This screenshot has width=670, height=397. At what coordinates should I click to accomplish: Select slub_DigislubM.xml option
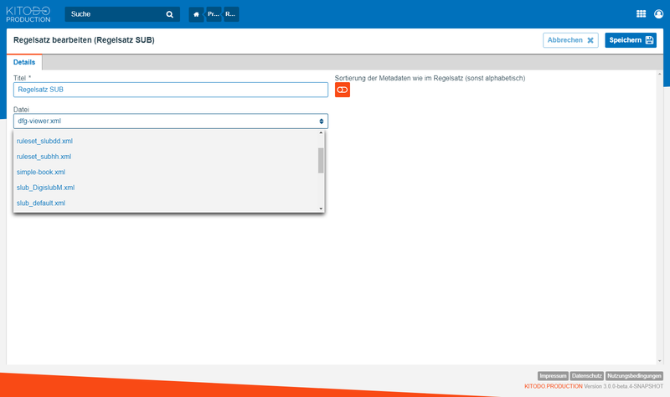[x=45, y=188]
